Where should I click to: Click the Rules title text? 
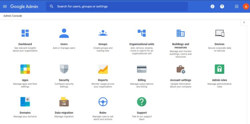(x=103, y=113)
